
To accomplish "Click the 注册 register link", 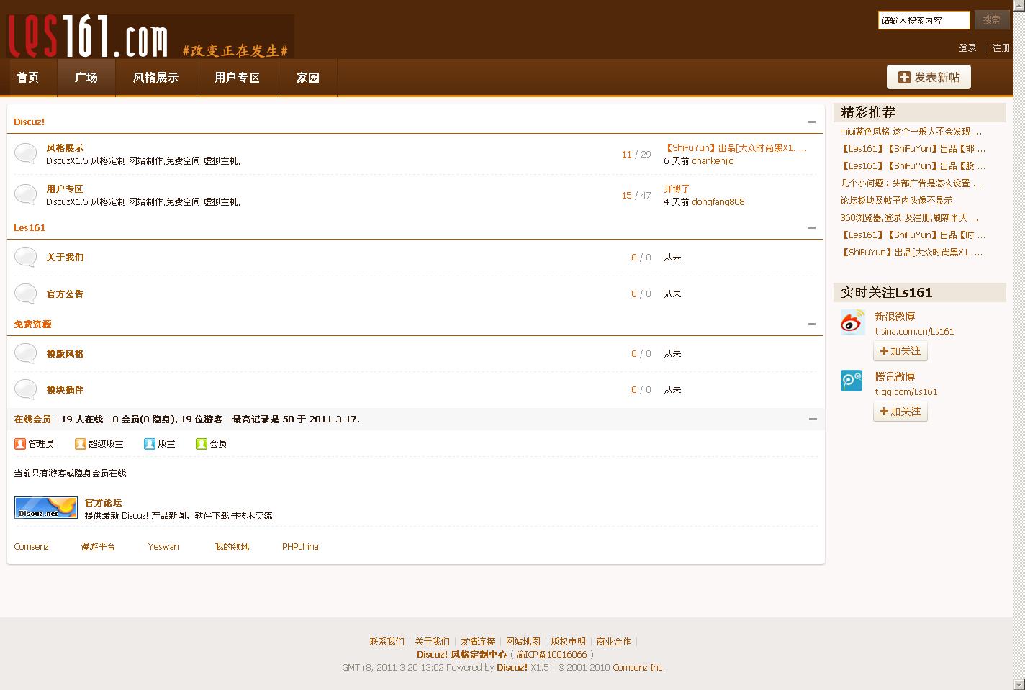I will point(1001,48).
